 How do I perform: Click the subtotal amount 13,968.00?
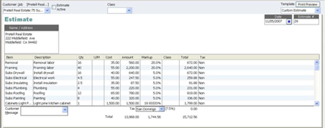click(x=132, y=117)
